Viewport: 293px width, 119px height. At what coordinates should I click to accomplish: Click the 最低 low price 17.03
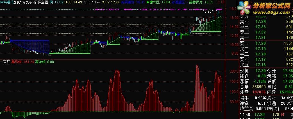coord(288,81)
